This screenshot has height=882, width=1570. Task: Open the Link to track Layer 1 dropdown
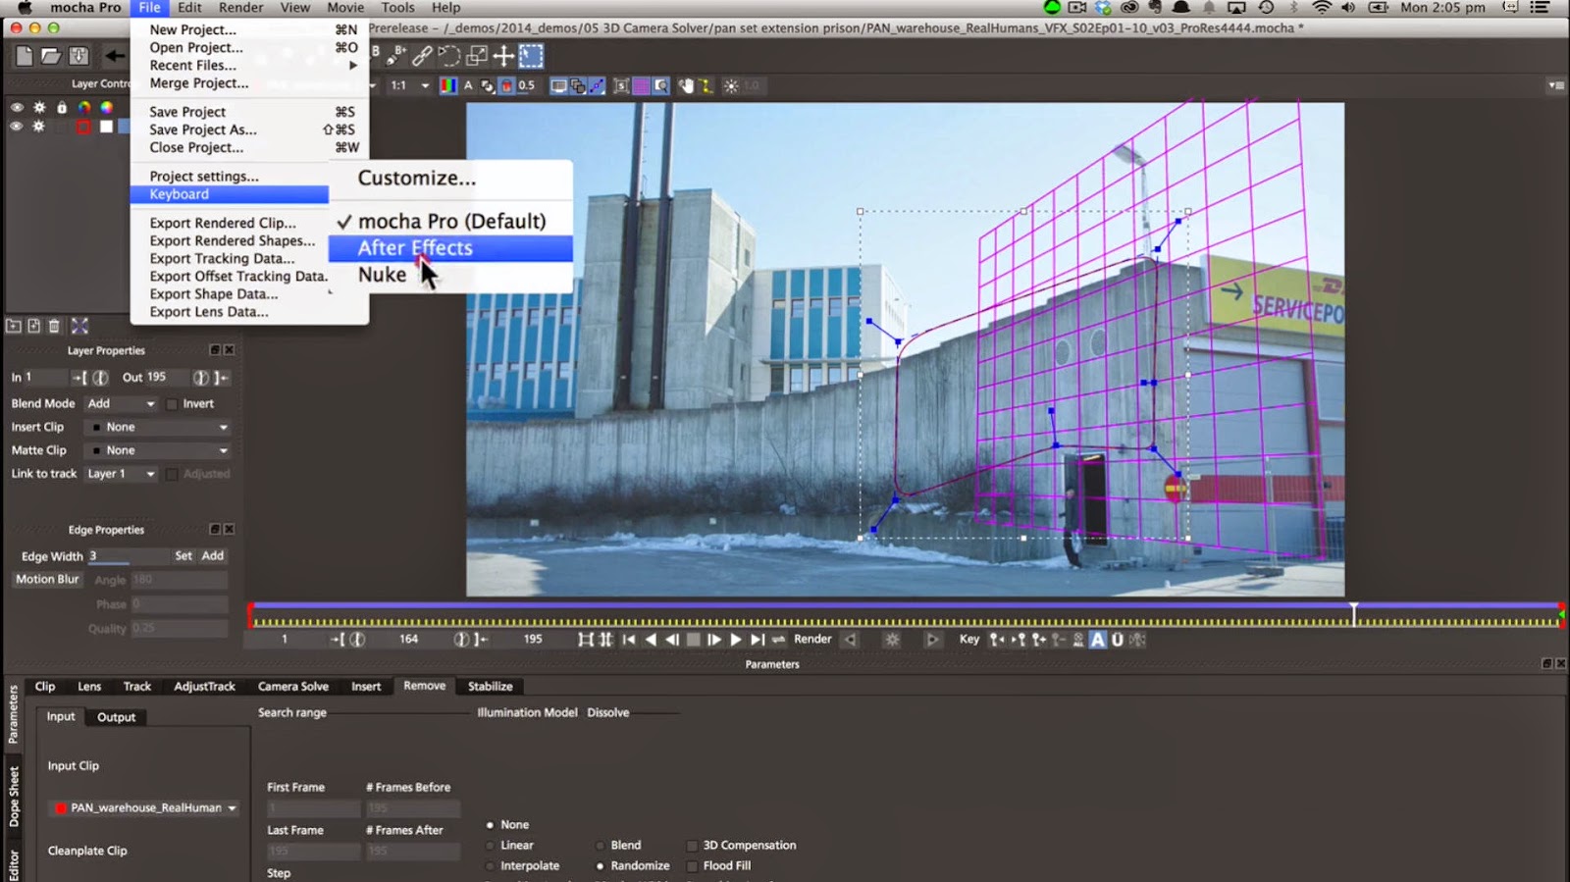[121, 474]
